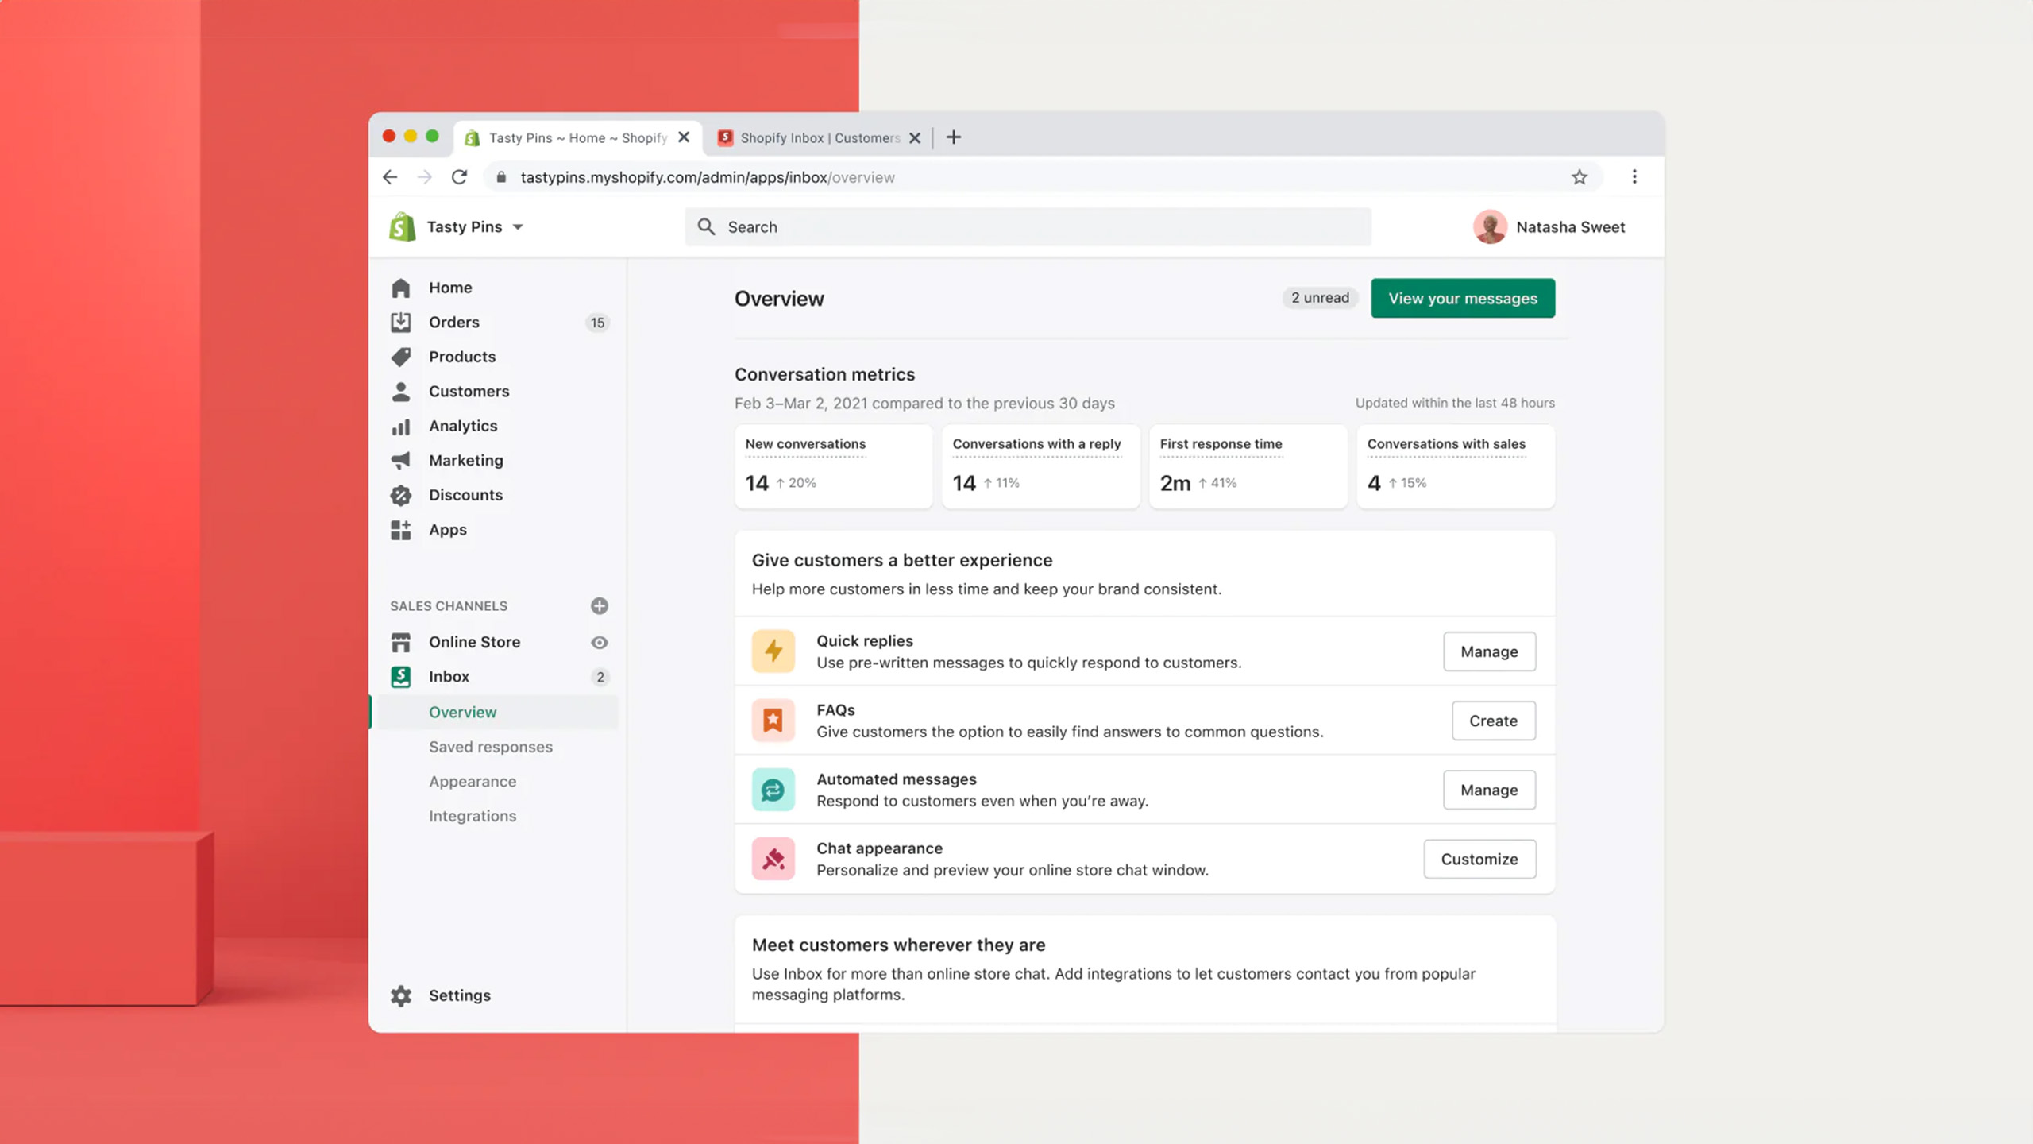
Task: View Online Store using the eye icon
Action: click(x=600, y=643)
